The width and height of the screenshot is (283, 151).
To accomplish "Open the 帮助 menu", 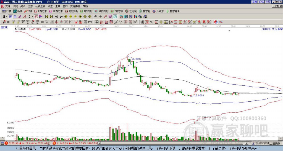I will coord(85,6).
